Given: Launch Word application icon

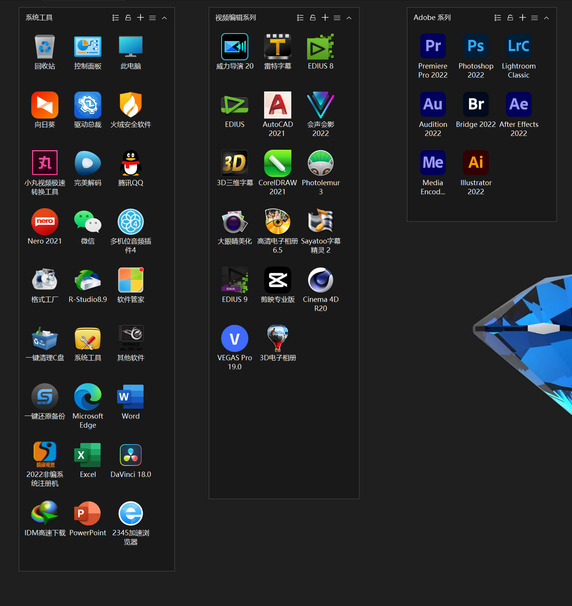Looking at the screenshot, I should click(131, 397).
